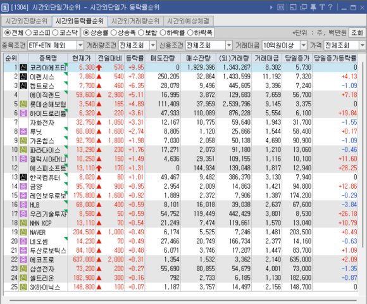The width and height of the screenshot is (367, 304).
Task: Select the 자화전자 stock row name
Action: (x=42, y=122)
